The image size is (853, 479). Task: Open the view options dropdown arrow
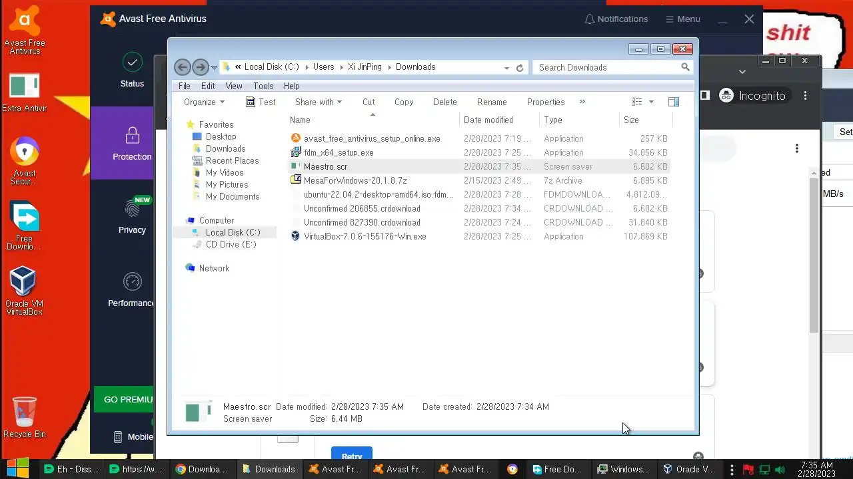pos(651,102)
